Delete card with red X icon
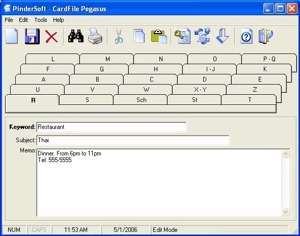 (x=51, y=36)
